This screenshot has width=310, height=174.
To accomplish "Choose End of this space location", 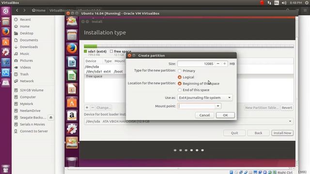I will pos(180,90).
